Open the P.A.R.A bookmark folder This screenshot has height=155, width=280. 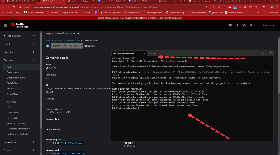click(x=87, y=13)
